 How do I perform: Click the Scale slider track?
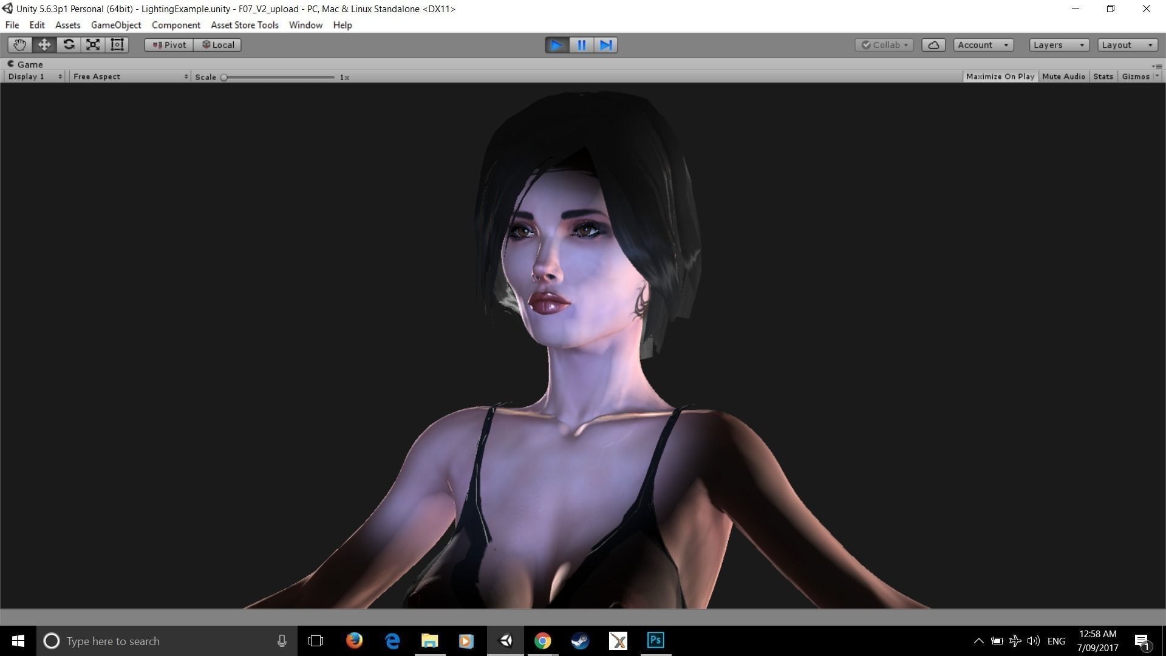tap(279, 77)
